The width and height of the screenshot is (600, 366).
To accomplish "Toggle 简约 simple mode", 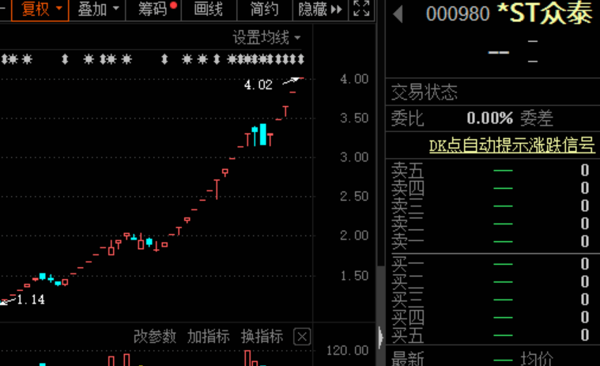I will point(264,9).
